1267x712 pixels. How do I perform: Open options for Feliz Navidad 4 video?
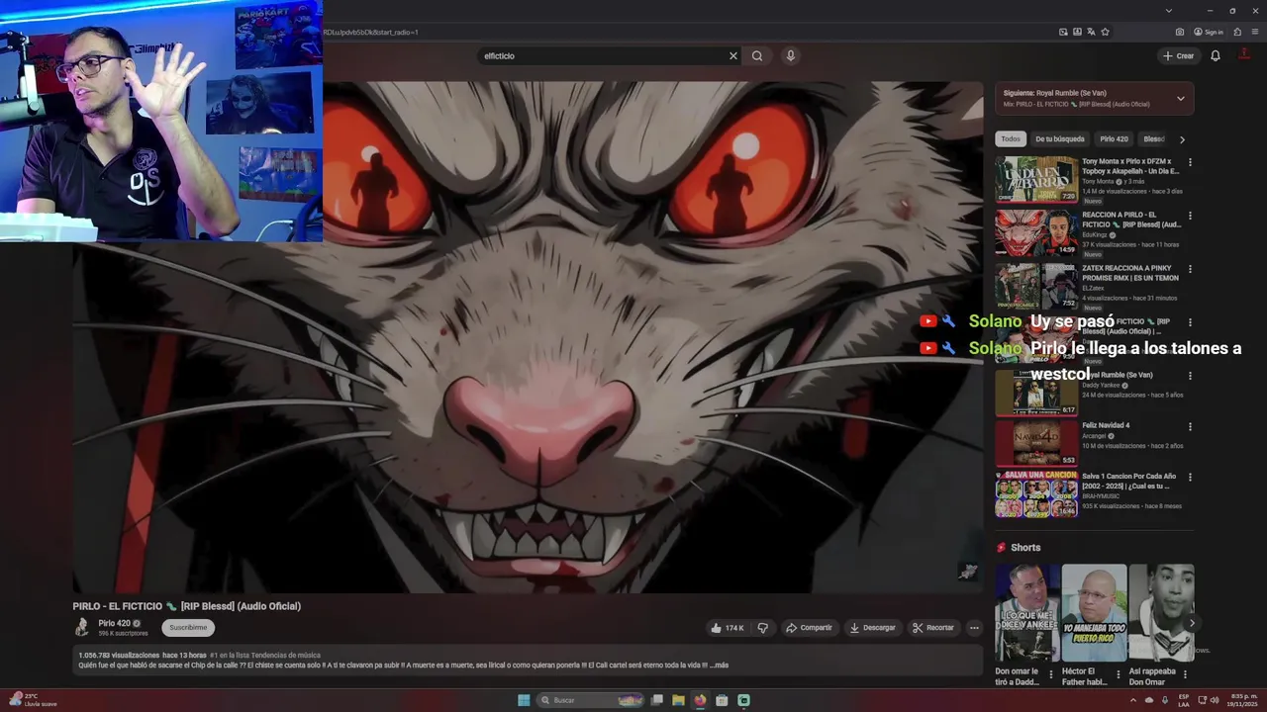(x=1190, y=426)
